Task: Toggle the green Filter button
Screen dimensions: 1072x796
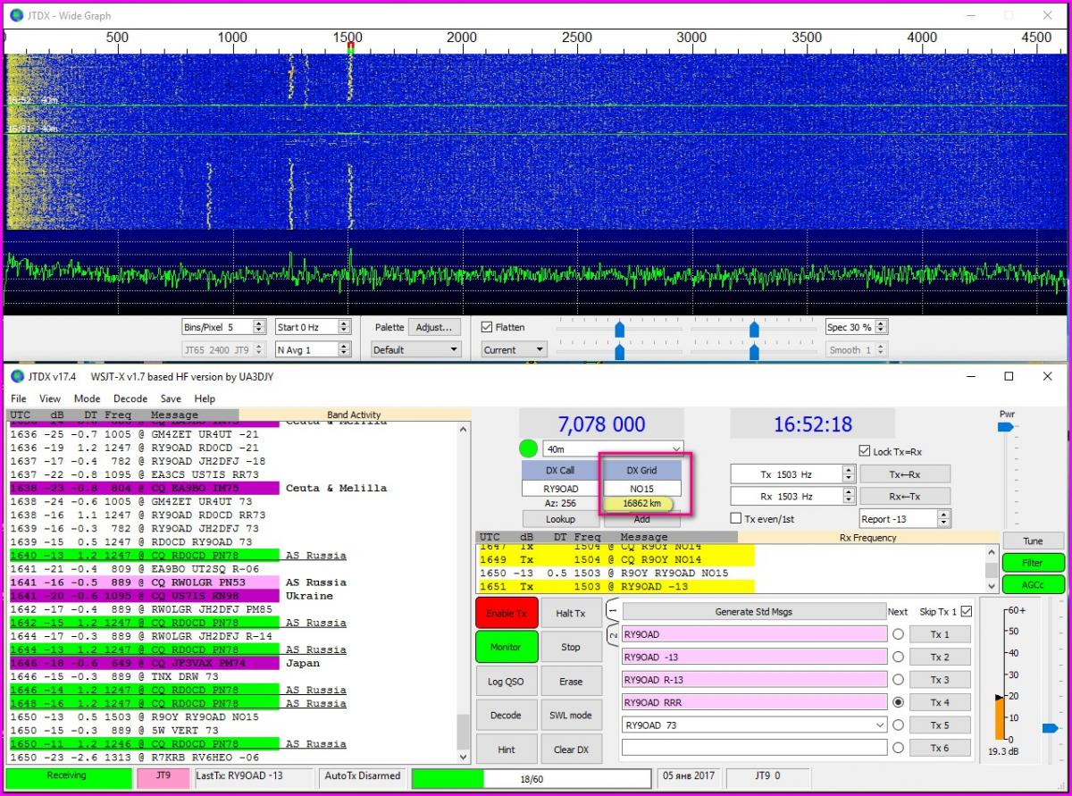Action: tap(1033, 563)
